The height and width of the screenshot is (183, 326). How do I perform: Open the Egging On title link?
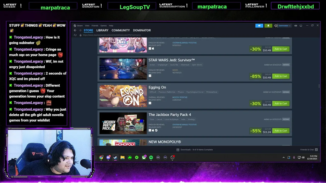157,87
